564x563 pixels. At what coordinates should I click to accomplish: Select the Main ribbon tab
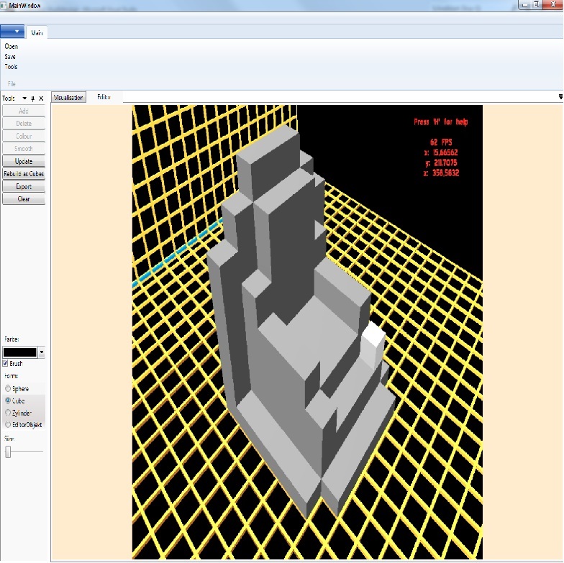tap(36, 32)
